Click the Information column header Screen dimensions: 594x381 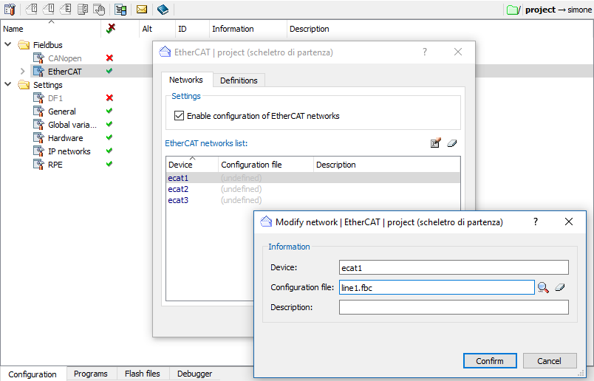coord(248,28)
